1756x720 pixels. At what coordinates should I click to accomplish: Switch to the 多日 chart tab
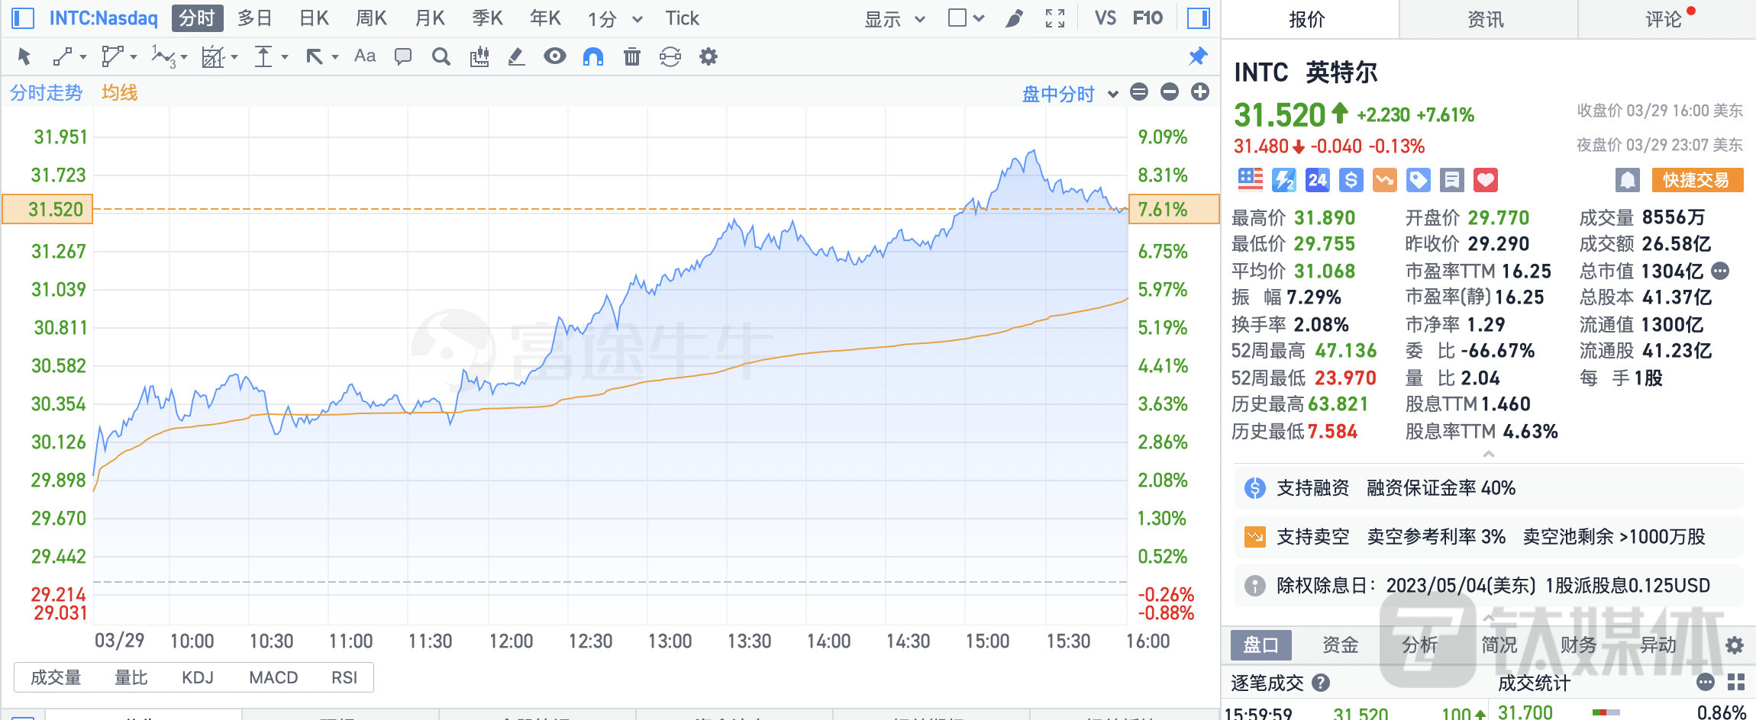point(255,18)
